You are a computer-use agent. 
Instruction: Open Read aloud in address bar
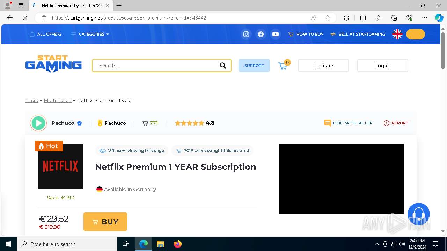click(314, 18)
